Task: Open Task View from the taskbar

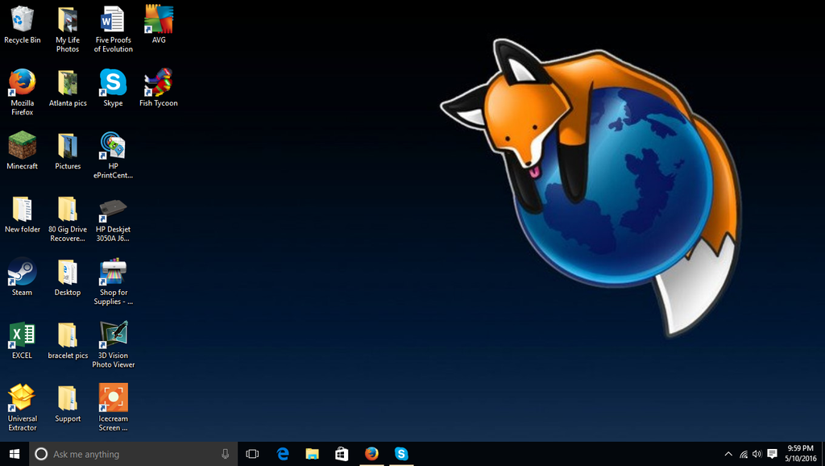Action: 252,454
